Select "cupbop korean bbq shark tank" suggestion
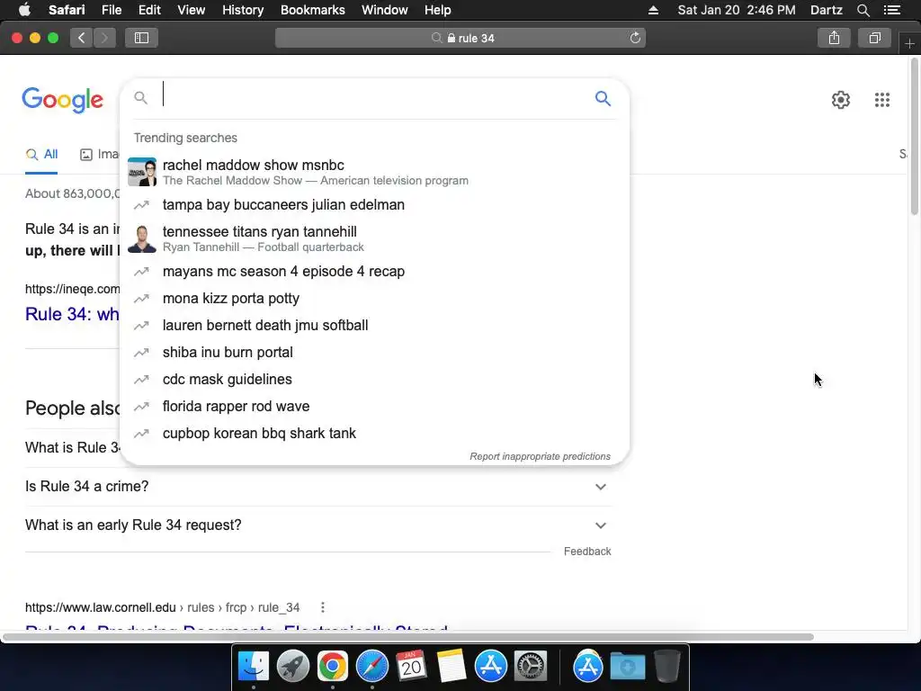 374,434
